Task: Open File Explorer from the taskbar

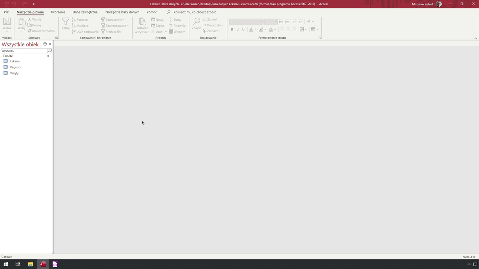Action: click(x=30, y=264)
